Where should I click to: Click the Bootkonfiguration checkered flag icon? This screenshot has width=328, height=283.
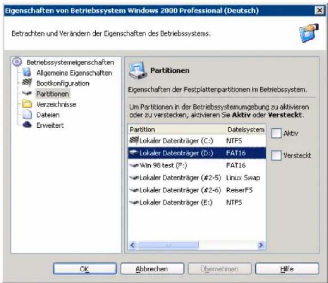27,82
